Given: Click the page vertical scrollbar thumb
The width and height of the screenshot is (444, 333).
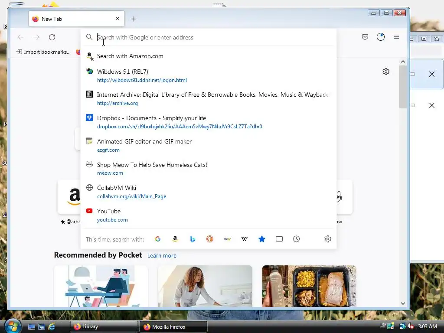Looking at the screenshot, I should click(x=403, y=87).
